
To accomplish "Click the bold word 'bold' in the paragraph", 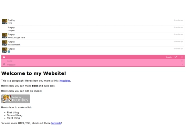I will (35, 86).
